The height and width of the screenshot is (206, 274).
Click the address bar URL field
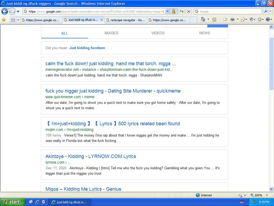94,12
